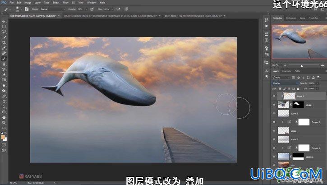Open the File menu
The height and width of the screenshot is (185, 327).
pos(11,3)
